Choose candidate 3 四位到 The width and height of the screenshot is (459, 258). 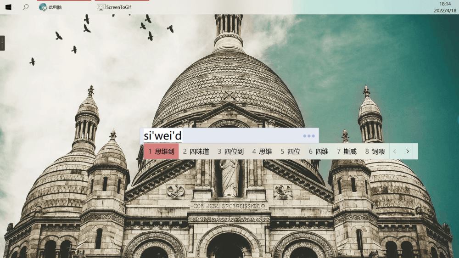tap(230, 151)
